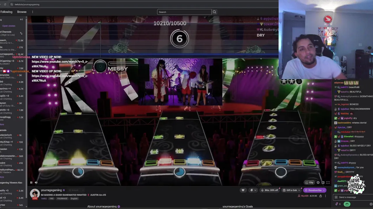Open the top nav three-dot menu

tap(33, 12)
